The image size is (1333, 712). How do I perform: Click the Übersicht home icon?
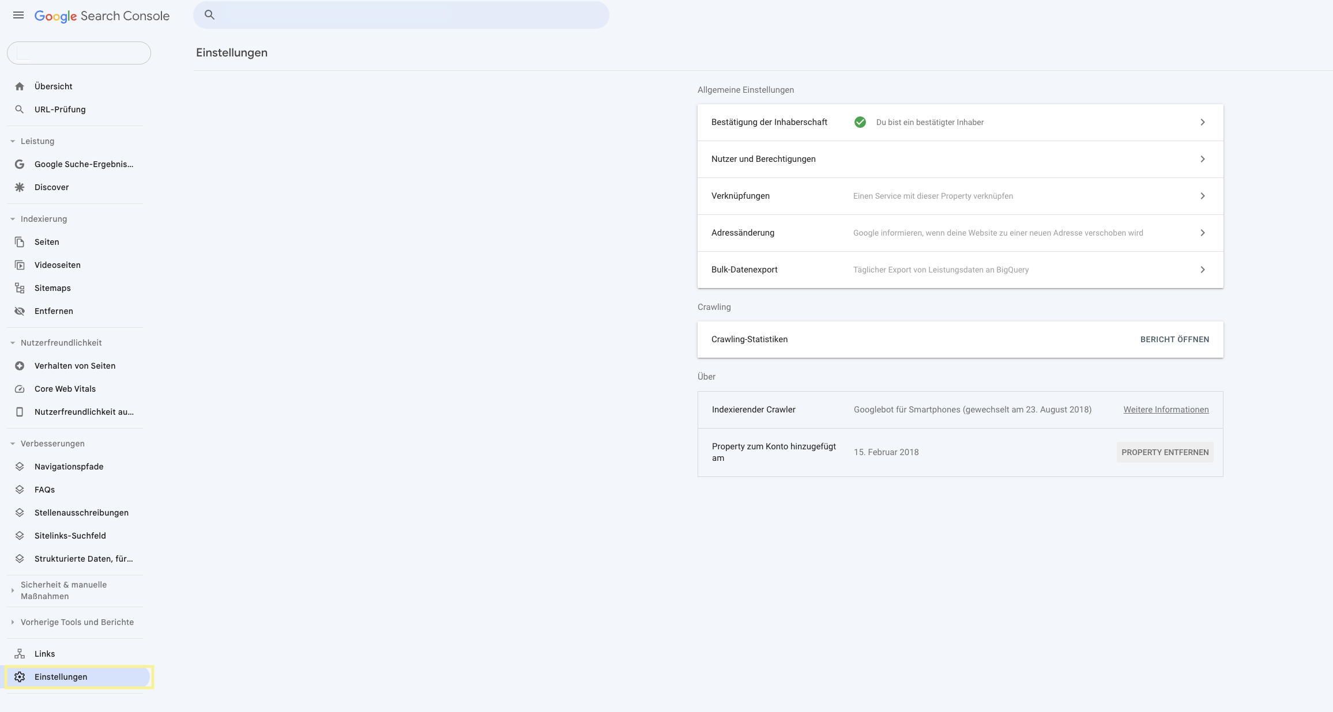pyautogui.click(x=20, y=85)
